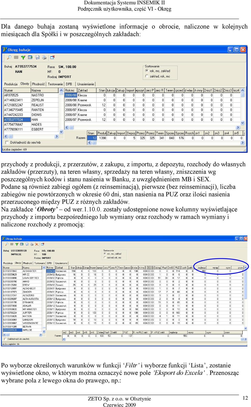Minimize the HAN Okręg buhaje window
Viewport: 251px width, 407px height.
coord(230,49)
